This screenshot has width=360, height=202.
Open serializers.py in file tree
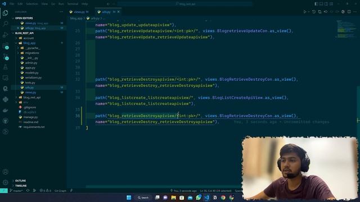[x=33, y=77]
